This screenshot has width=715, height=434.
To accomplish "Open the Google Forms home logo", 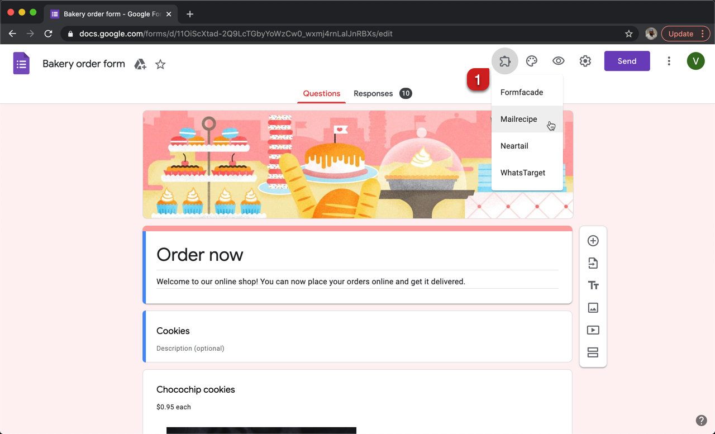I will pos(21,63).
